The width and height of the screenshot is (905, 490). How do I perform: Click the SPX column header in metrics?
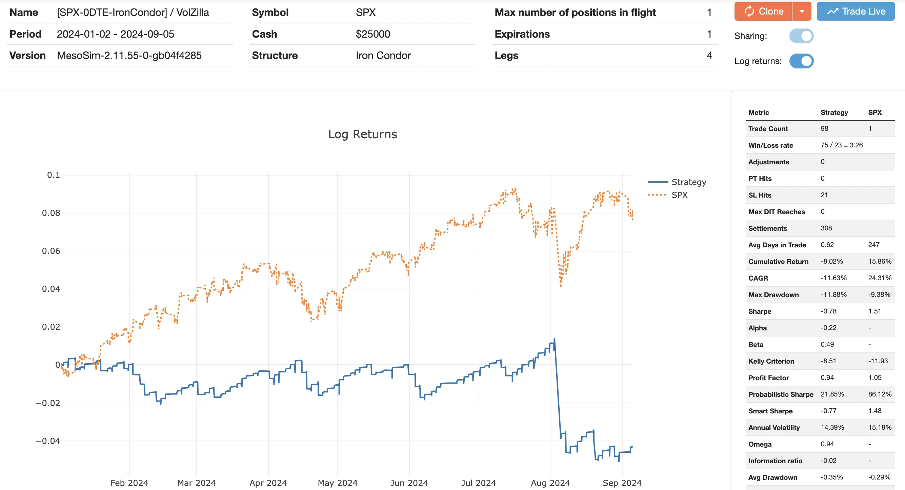pos(874,113)
